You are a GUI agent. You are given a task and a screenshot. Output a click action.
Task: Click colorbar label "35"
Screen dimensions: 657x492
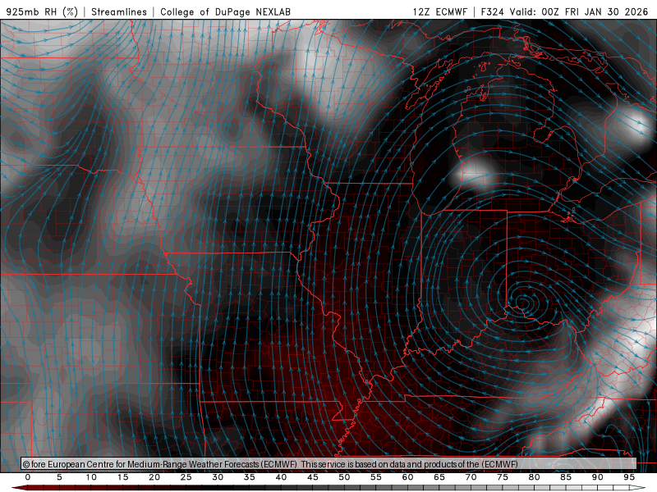(250, 477)
